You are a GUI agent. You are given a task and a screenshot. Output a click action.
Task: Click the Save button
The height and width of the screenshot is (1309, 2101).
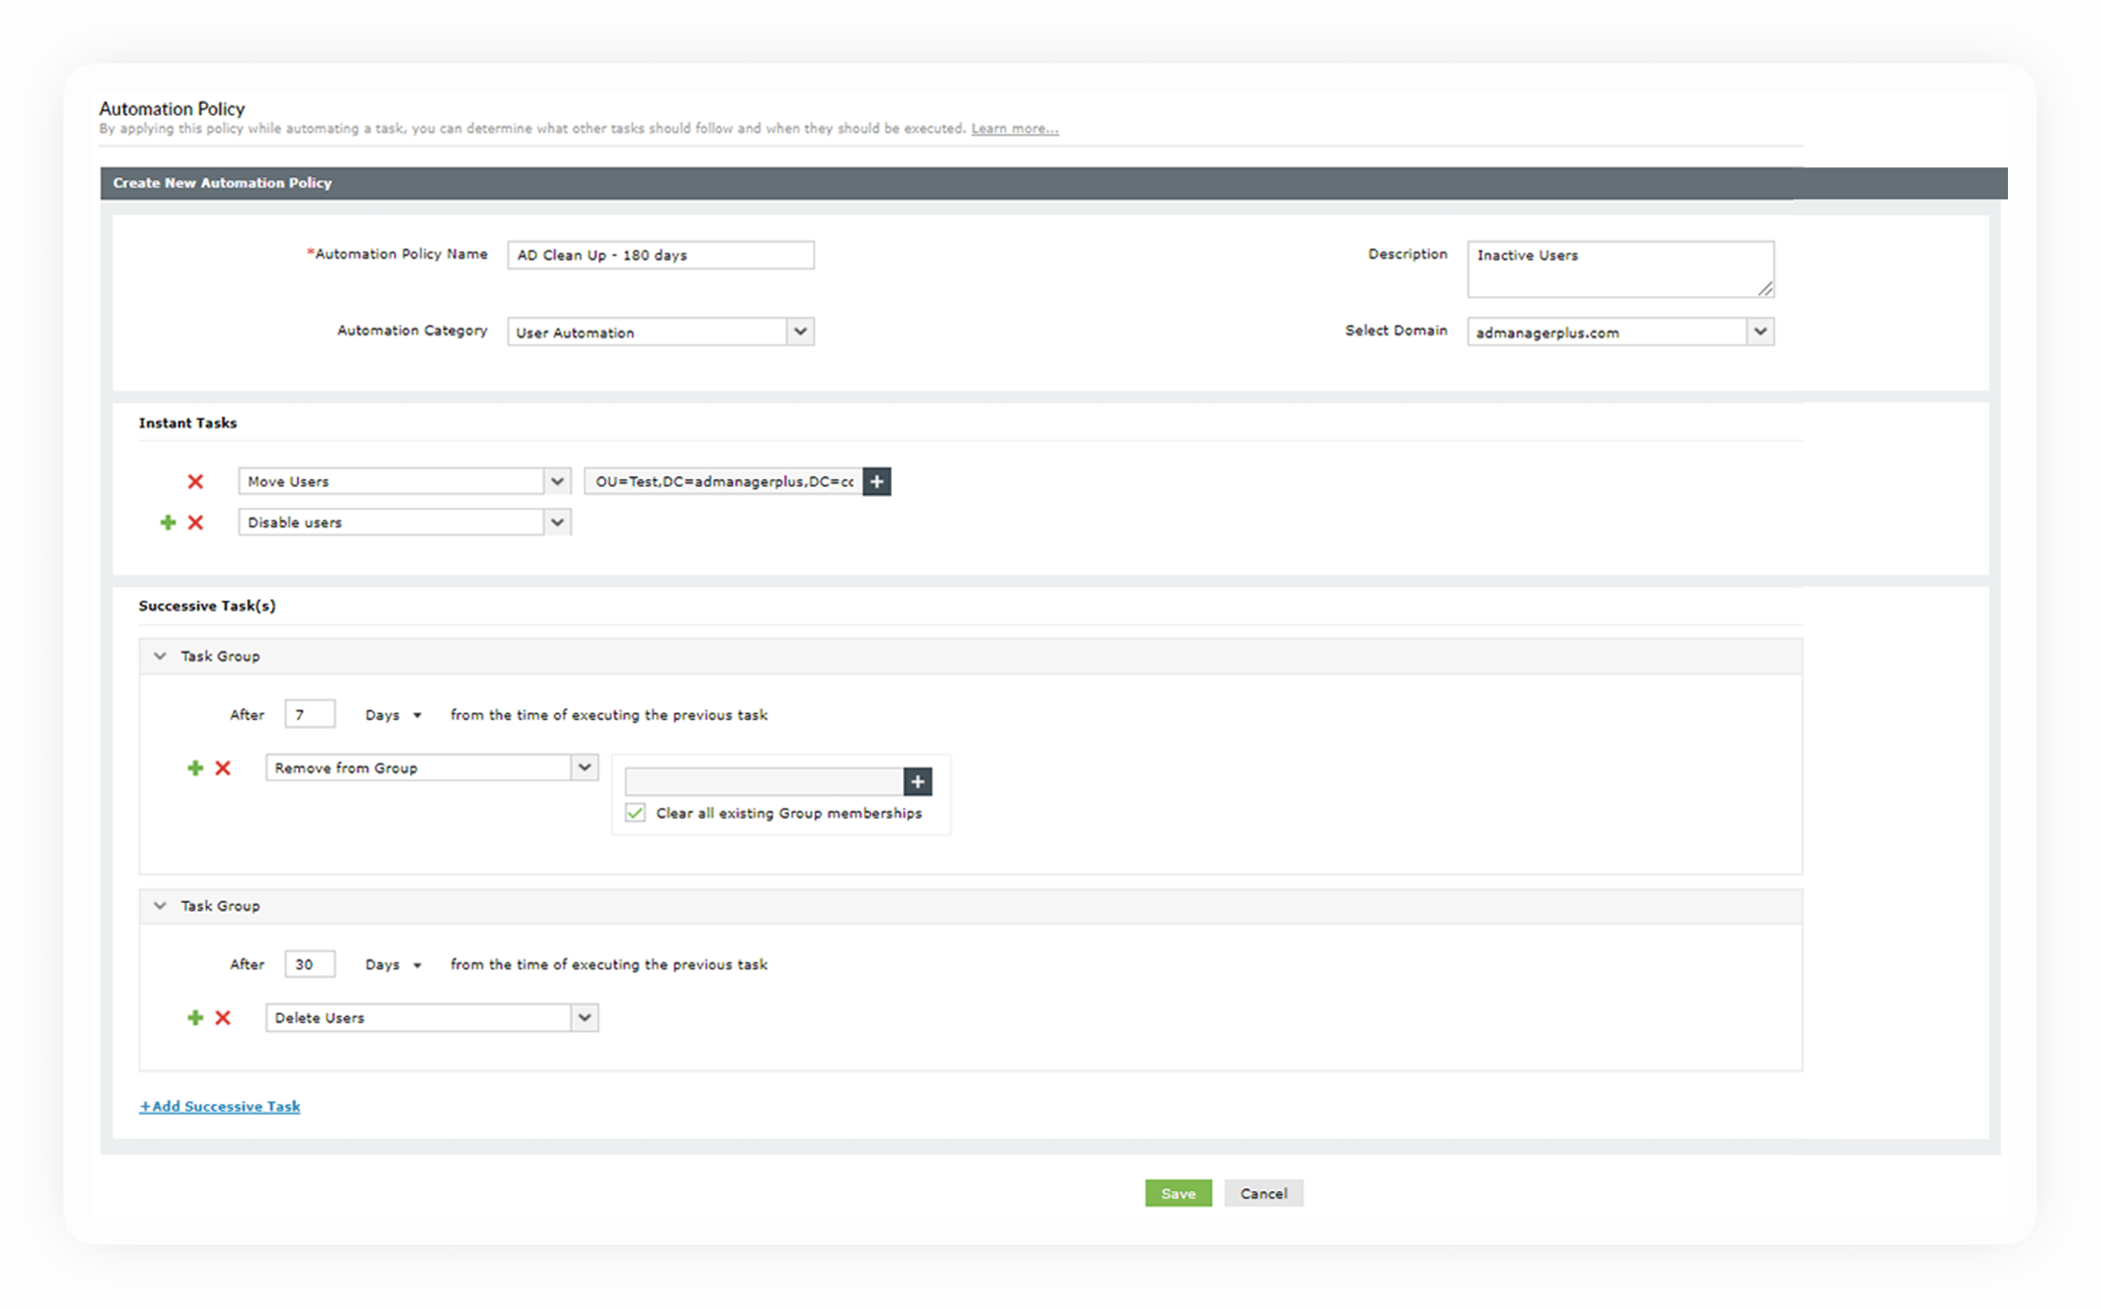pyautogui.click(x=1177, y=1193)
